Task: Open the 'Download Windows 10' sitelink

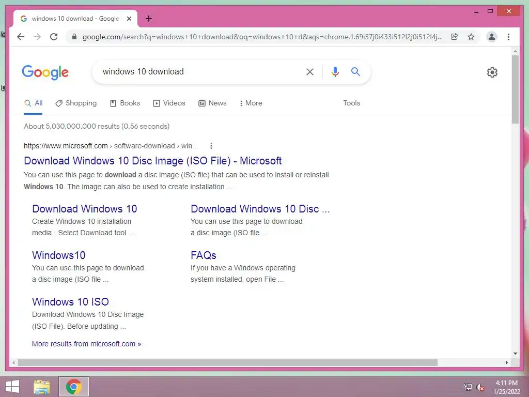Action: (85, 209)
